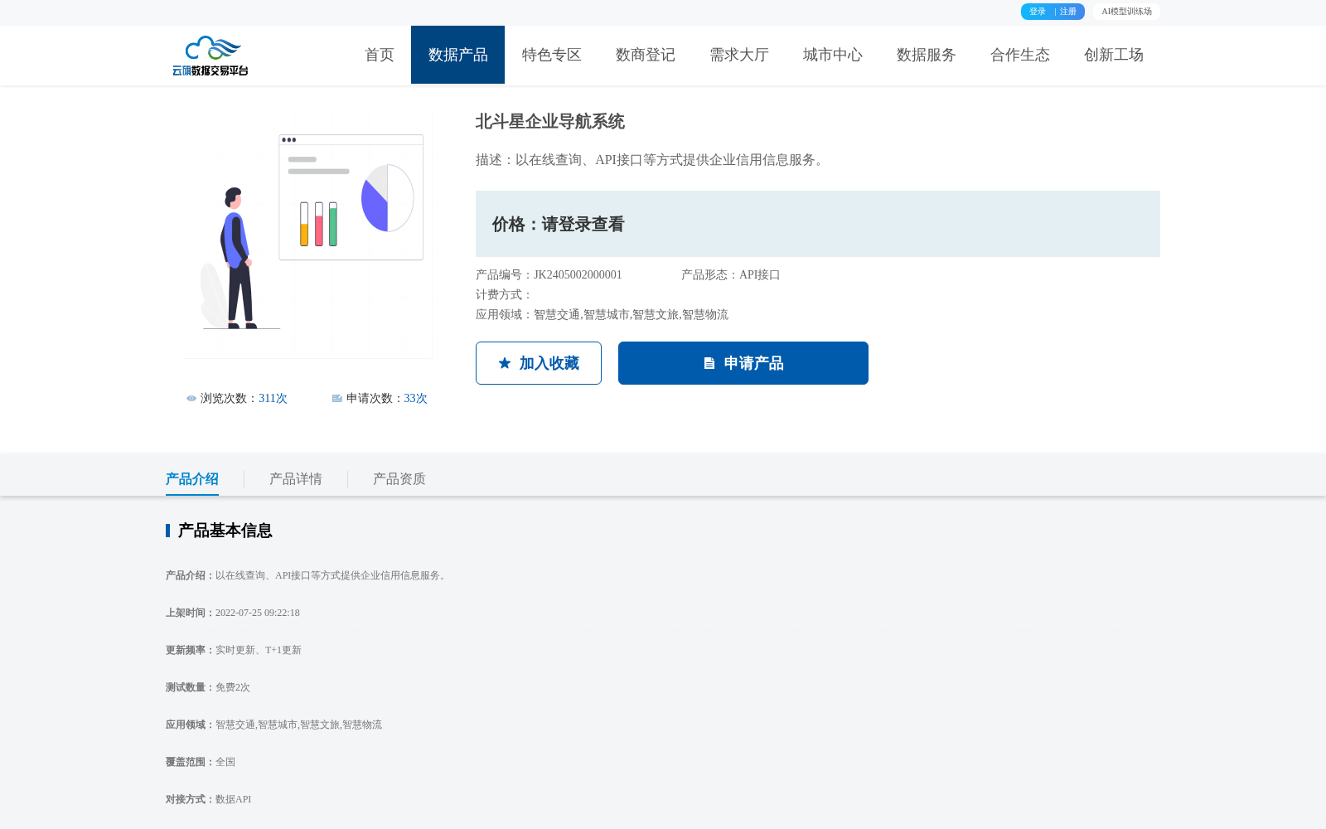Click the 311次 view count
The width and height of the screenshot is (1326, 829).
273,399
